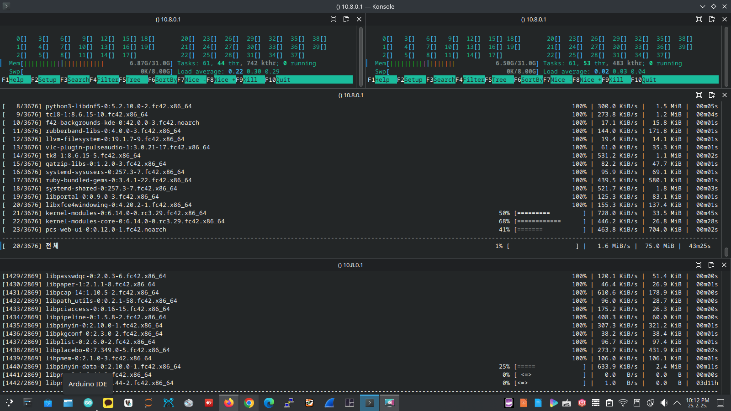
Task: Open the clock showing 10:12 PM
Action: tap(698, 403)
